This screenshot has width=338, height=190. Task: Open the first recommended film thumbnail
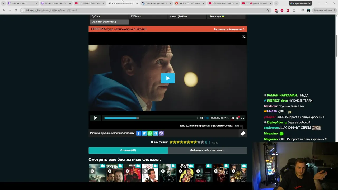pos(97,173)
